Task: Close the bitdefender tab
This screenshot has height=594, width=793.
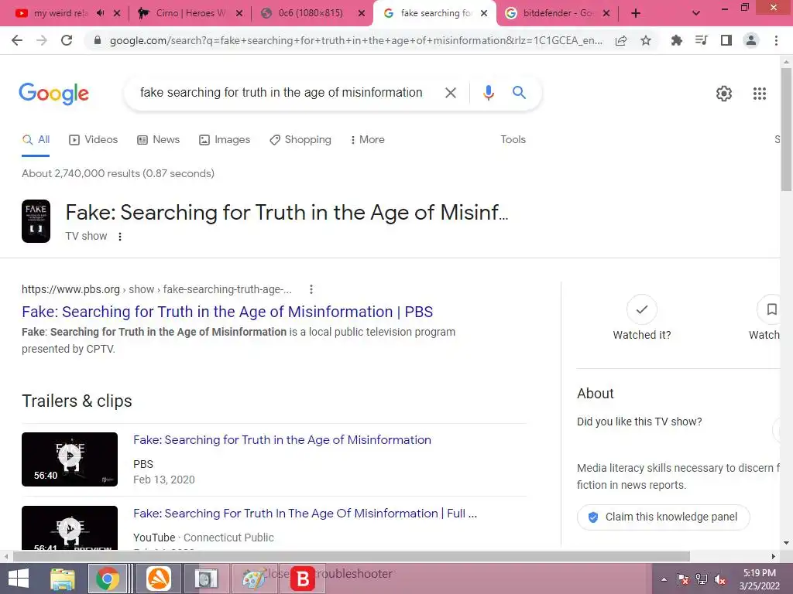Action: [606, 13]
